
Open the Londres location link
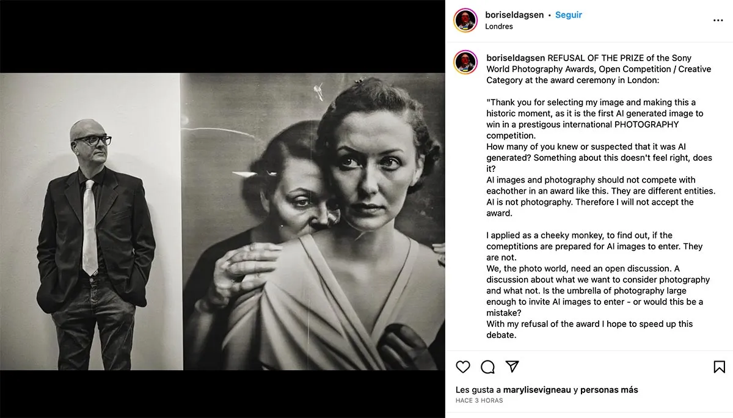click(x=498, y=26)
